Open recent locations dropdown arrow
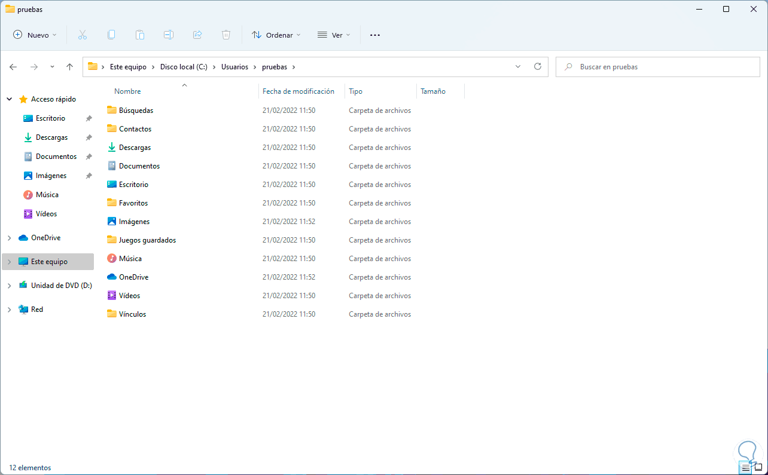The height and width of the screenshot is (475, 768). click(52, 67)
